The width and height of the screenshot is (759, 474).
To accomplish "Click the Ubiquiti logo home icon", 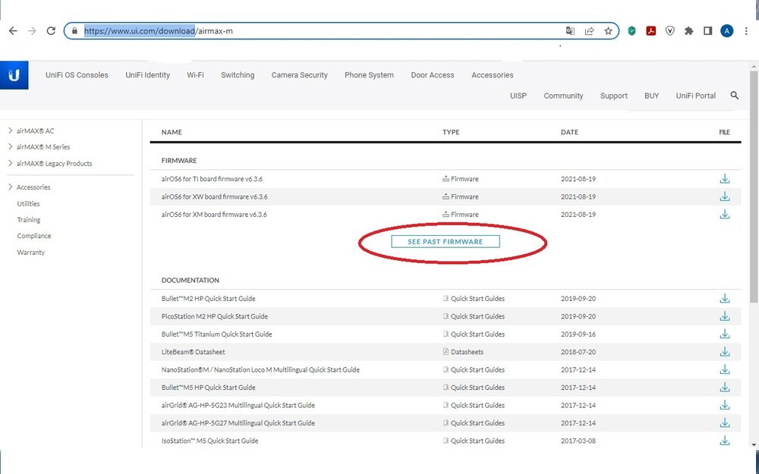I will click(14, 75).
